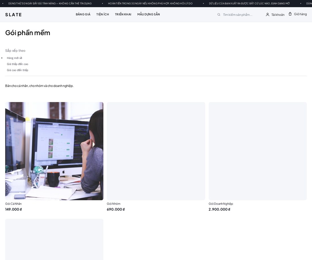
Task: Click the account person icon
Action: pyautogui.click(x=267, y=14)
